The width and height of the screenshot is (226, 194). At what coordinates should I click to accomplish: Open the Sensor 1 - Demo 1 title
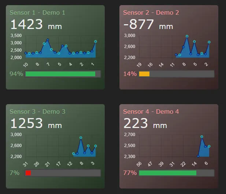(37, 12)
